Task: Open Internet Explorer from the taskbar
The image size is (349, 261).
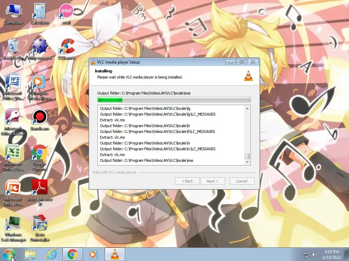Action: (51, 255)
